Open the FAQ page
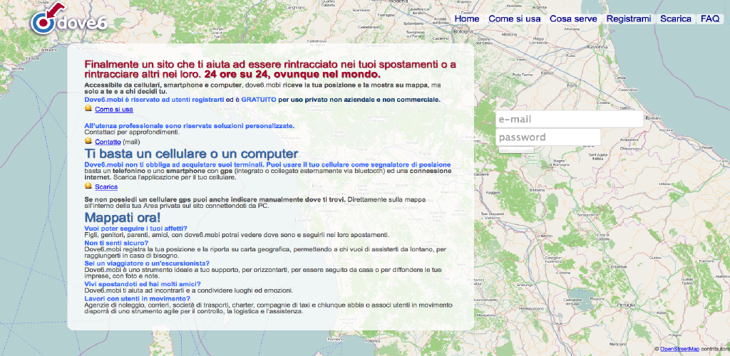This screenshot has width=730, height=356. coord(710,19)
